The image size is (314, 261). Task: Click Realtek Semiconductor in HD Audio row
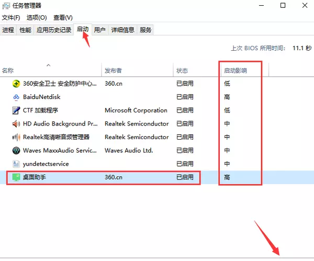(137, 123)
